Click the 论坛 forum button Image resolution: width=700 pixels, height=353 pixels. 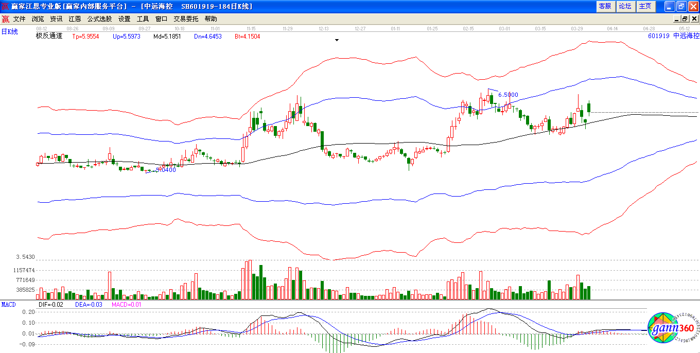[625, 6]
